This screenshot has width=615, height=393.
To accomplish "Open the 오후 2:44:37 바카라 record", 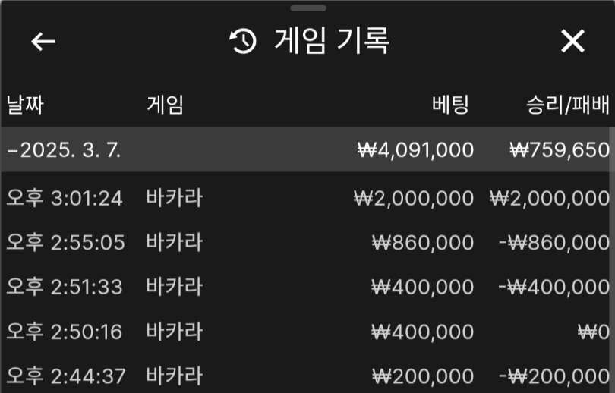I will click(175, 376).
